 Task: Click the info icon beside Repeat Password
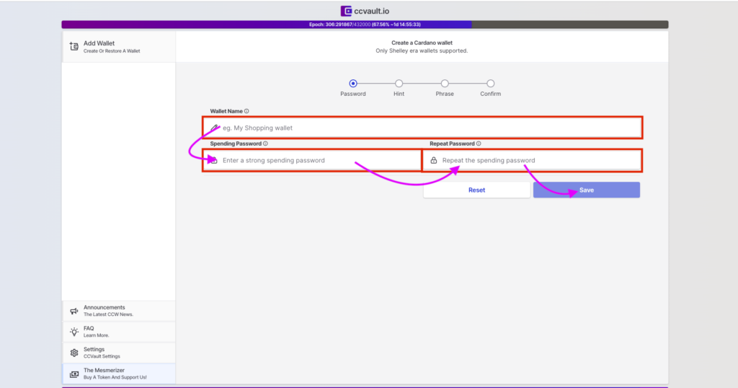pyautogui.click(x=479, y=144)
